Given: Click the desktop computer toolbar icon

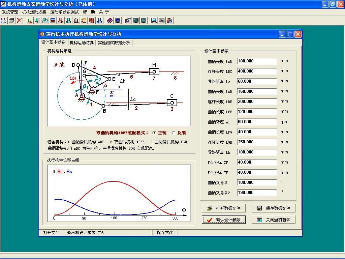Looking at the screenshot, I should [x=154, y=20].
